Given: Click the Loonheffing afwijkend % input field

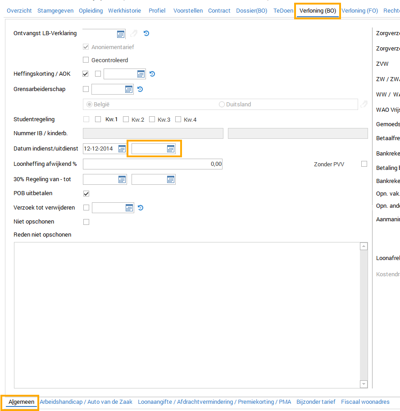Looking at the screenshot, I should [x=153, y=164].
